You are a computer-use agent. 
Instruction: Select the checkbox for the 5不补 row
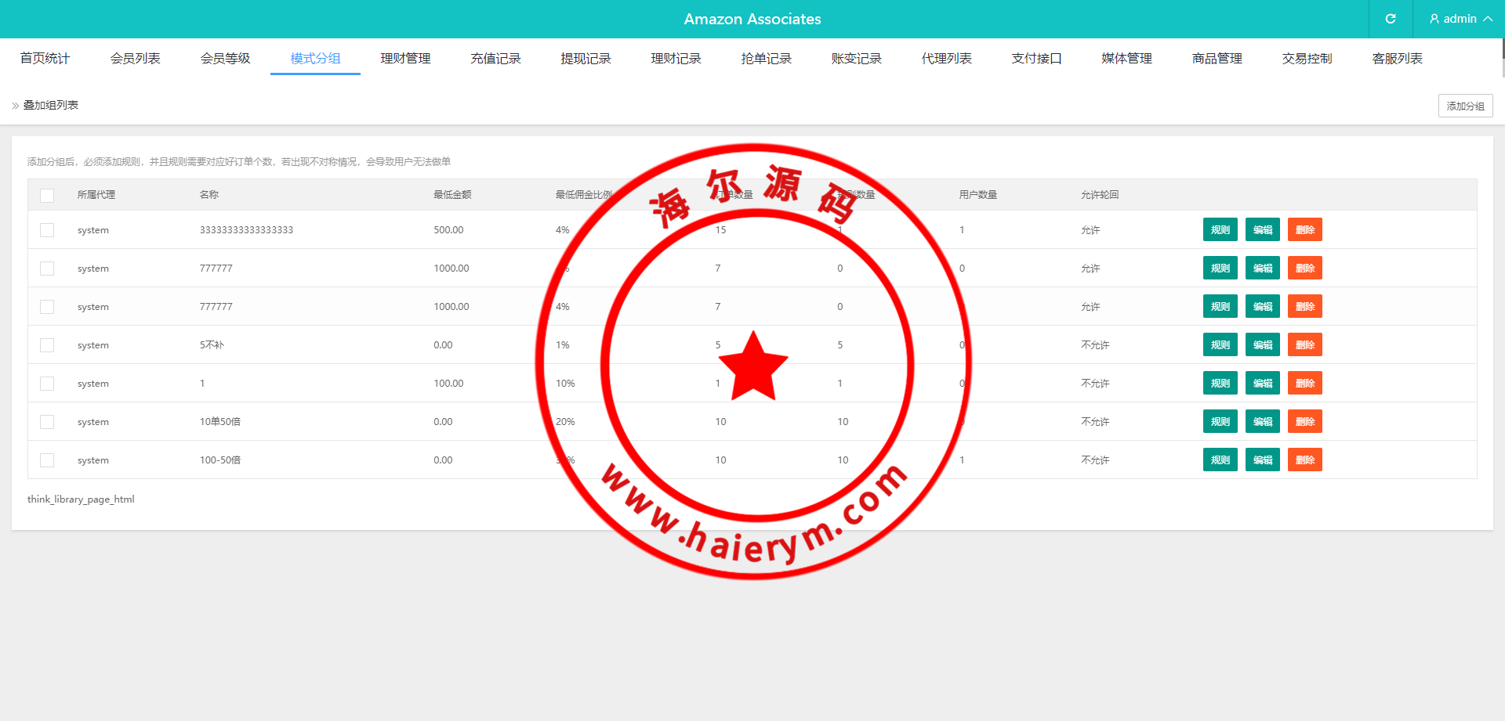(47, 345)
